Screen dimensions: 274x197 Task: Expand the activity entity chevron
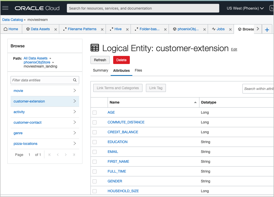tap(74, 112)
